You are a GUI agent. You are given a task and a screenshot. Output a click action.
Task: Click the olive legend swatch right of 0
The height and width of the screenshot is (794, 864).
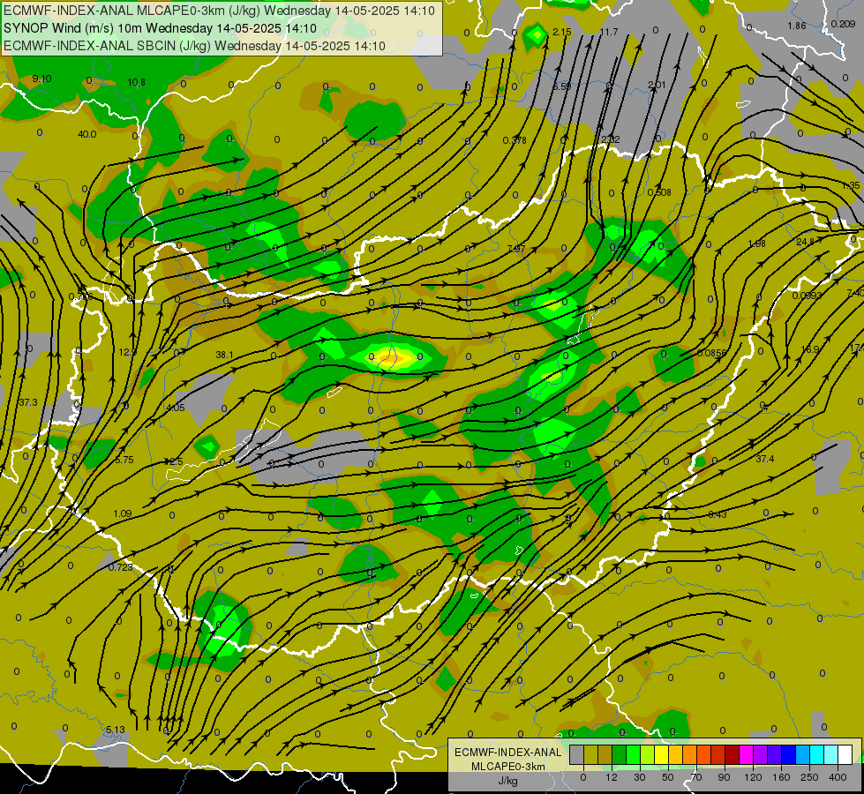click(x=591, y=754)
